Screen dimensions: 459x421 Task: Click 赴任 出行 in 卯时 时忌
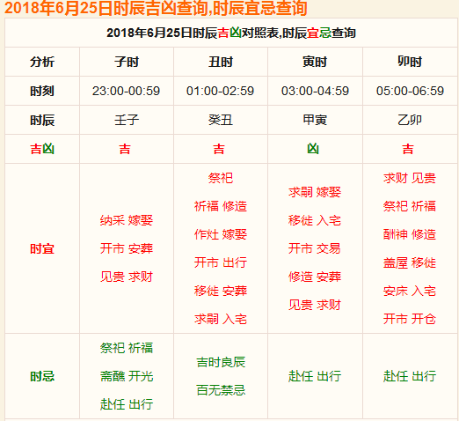point(410,376)
